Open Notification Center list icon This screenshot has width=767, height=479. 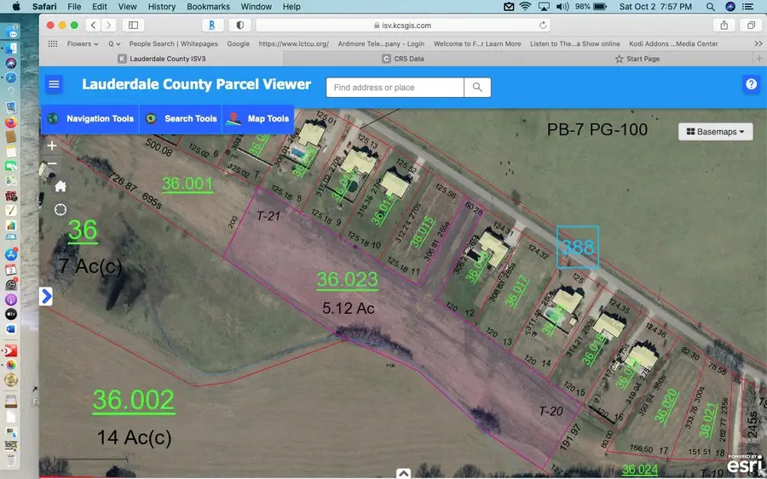(x=747, y=6)
